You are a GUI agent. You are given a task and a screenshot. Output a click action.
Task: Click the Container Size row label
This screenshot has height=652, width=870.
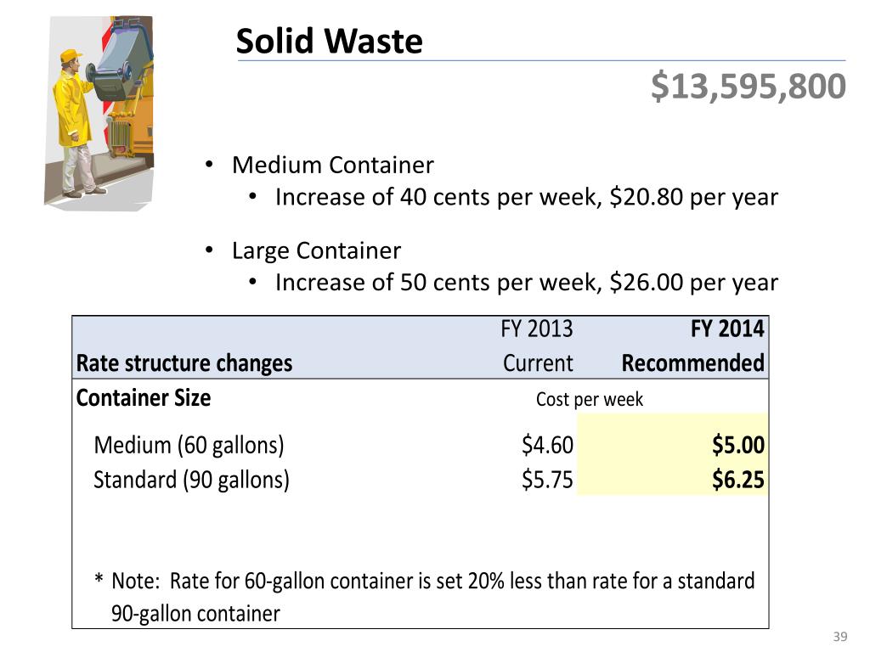click(x=144, y=397)
